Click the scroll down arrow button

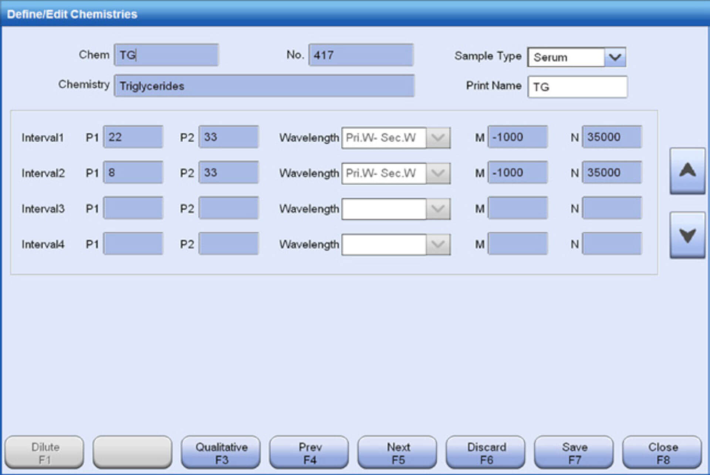687,235
